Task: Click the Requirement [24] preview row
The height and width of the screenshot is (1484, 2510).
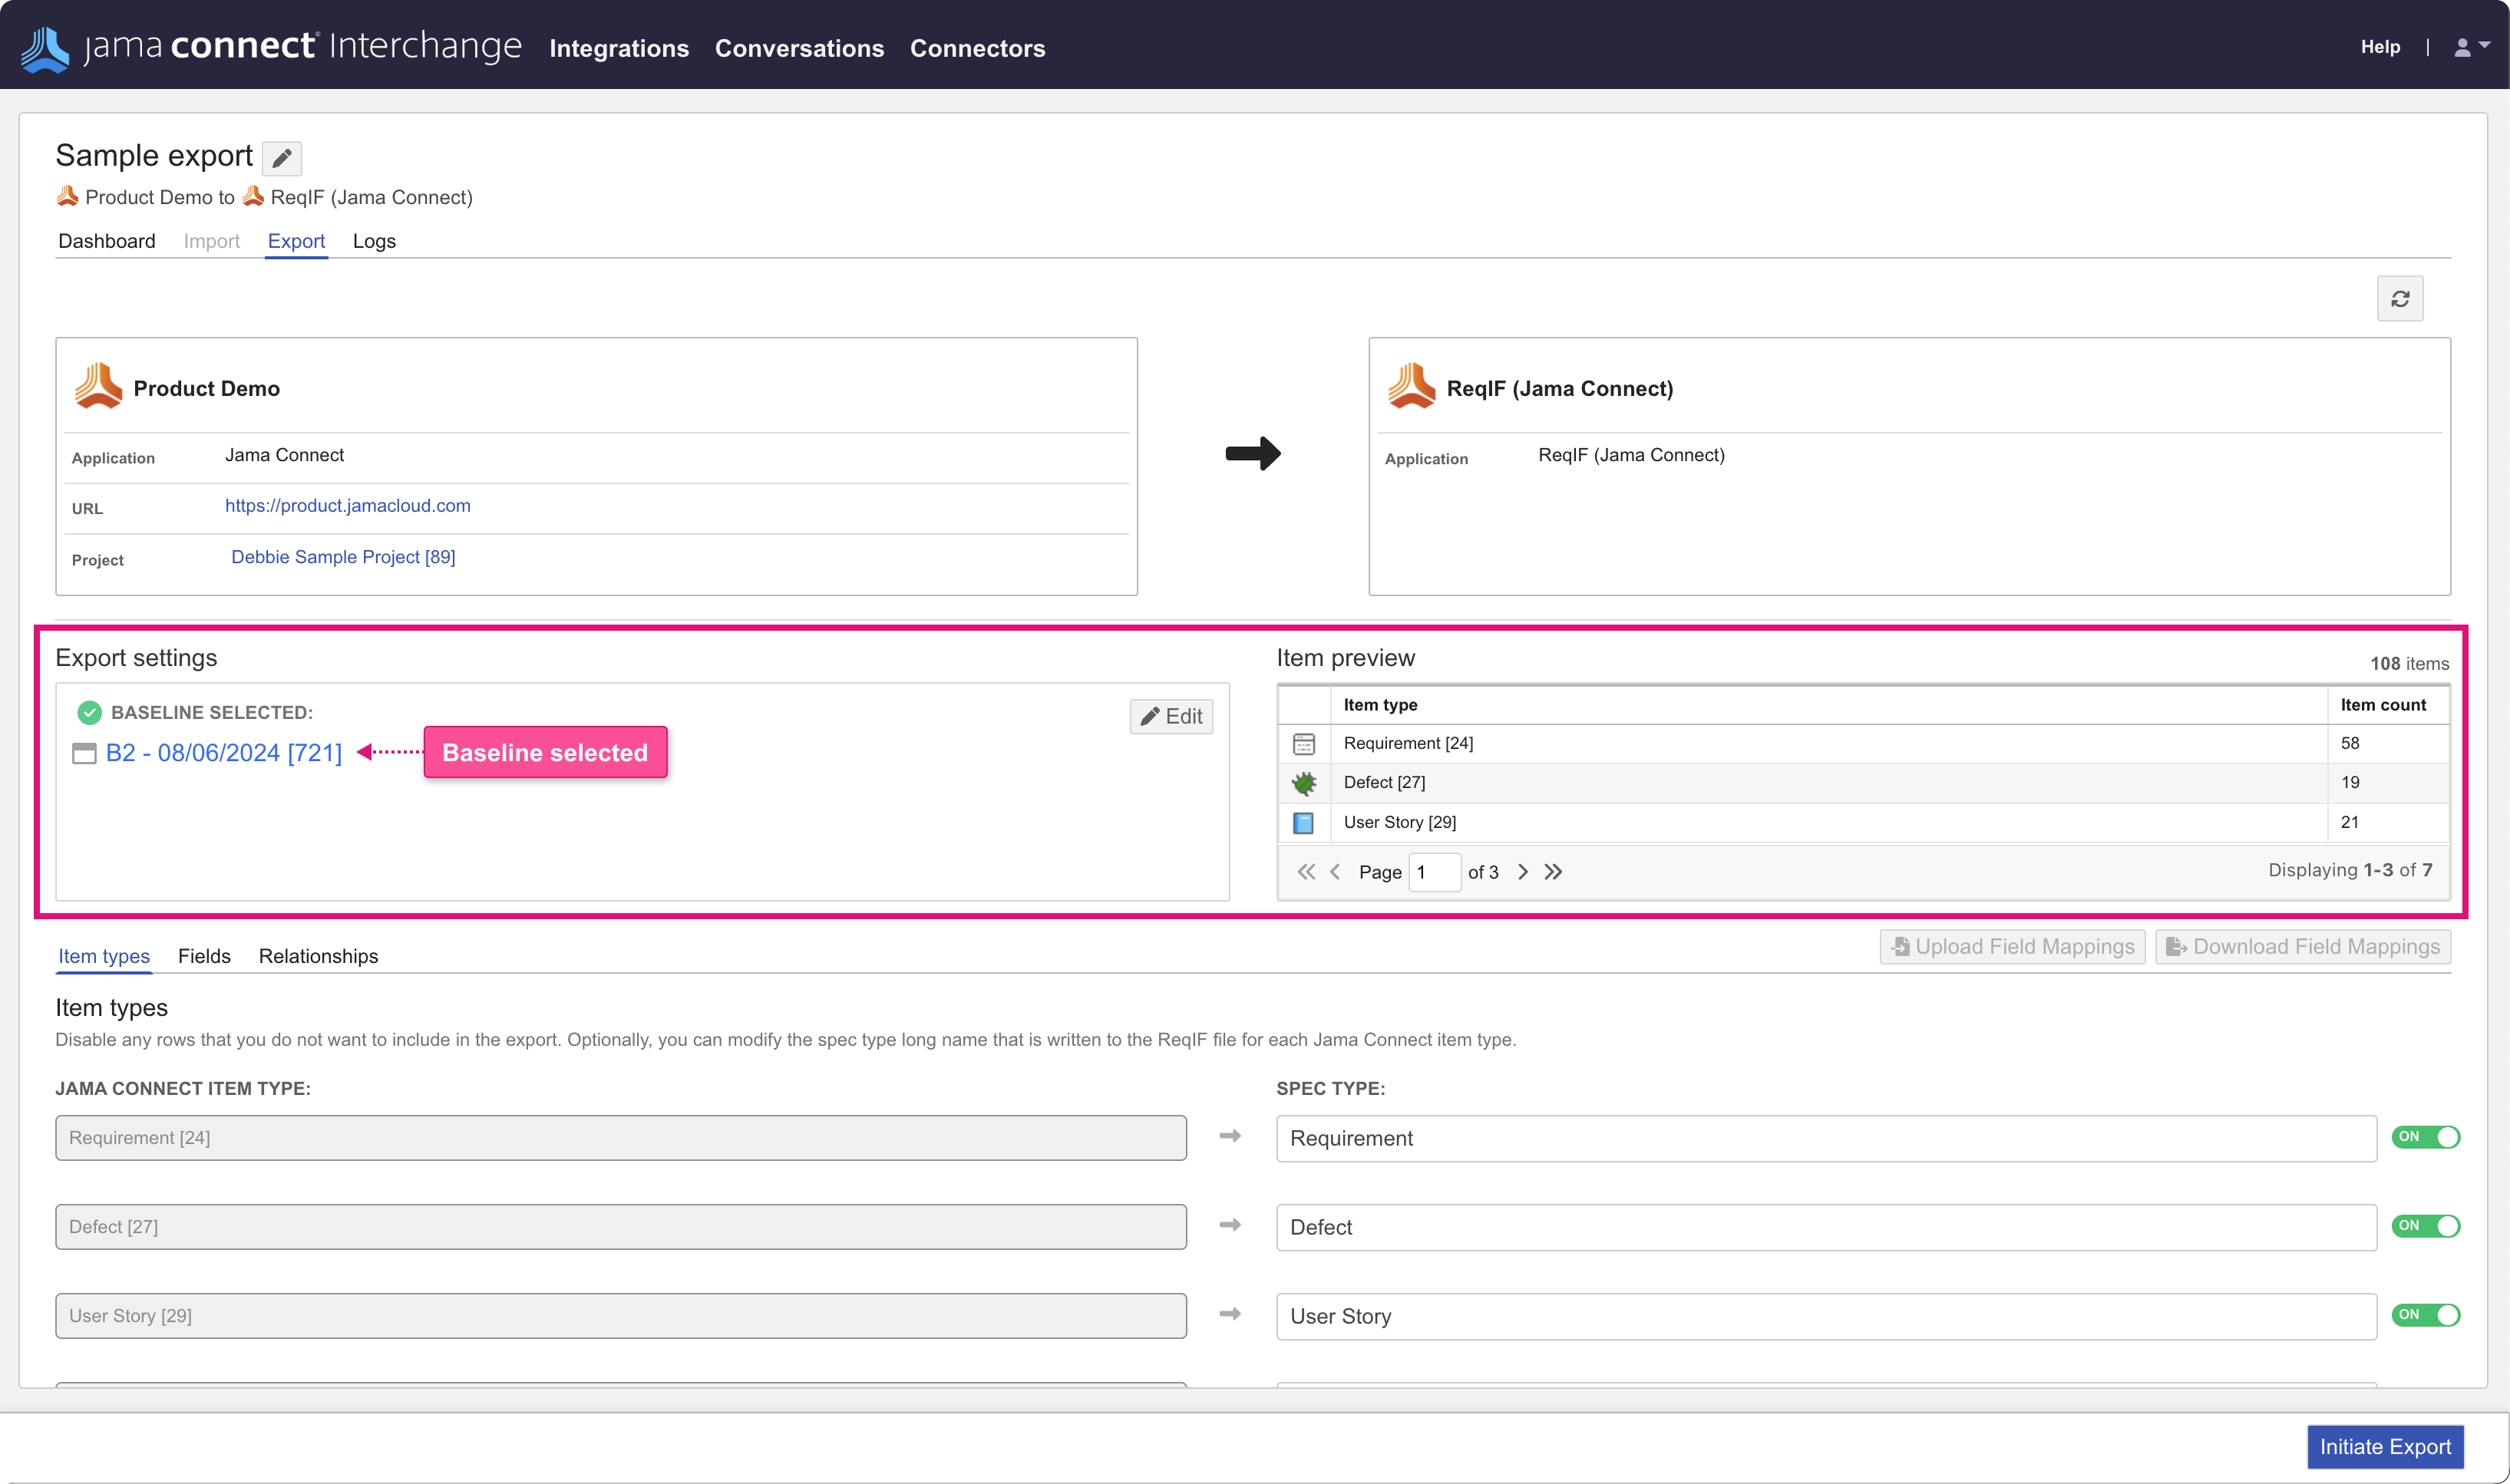Action: click(1864, 744)
